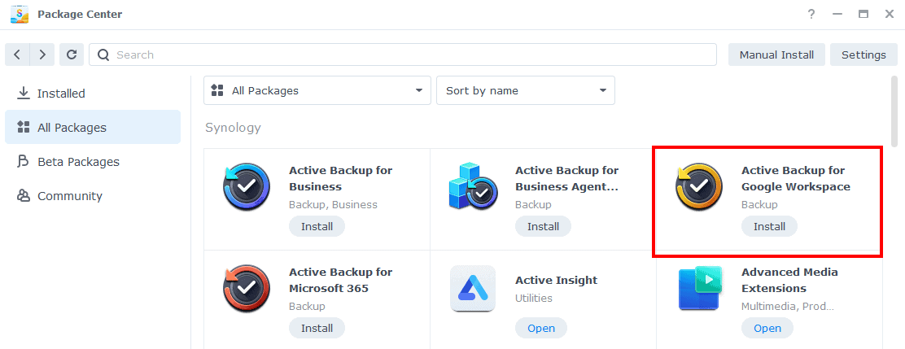Install Active Backup for Microsoft 365
Image resolution: width=905 pixels, height=349 pixels.
click(x=317, y=328)
